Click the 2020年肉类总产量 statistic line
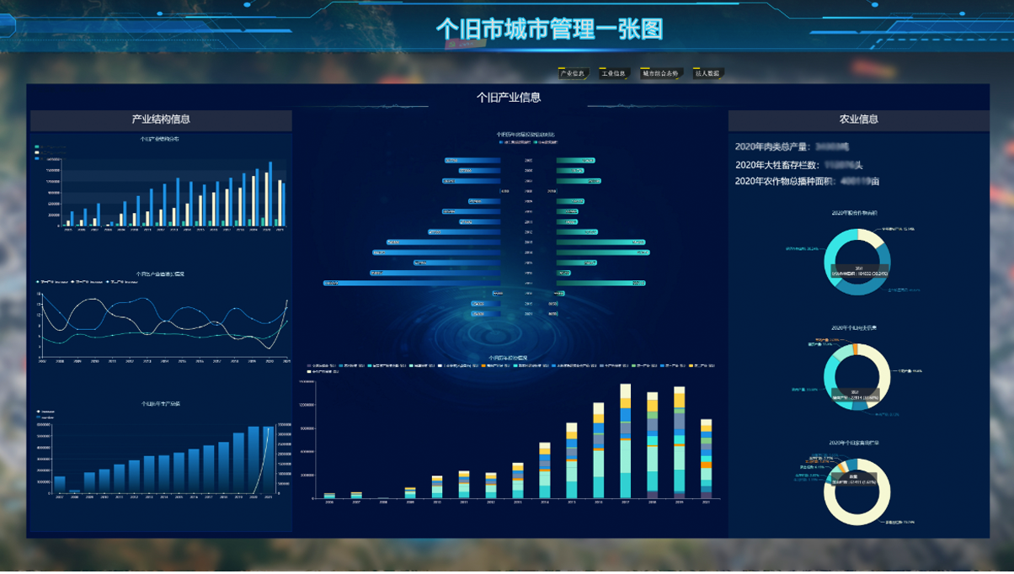The image size is (1014, 574). 785,147
